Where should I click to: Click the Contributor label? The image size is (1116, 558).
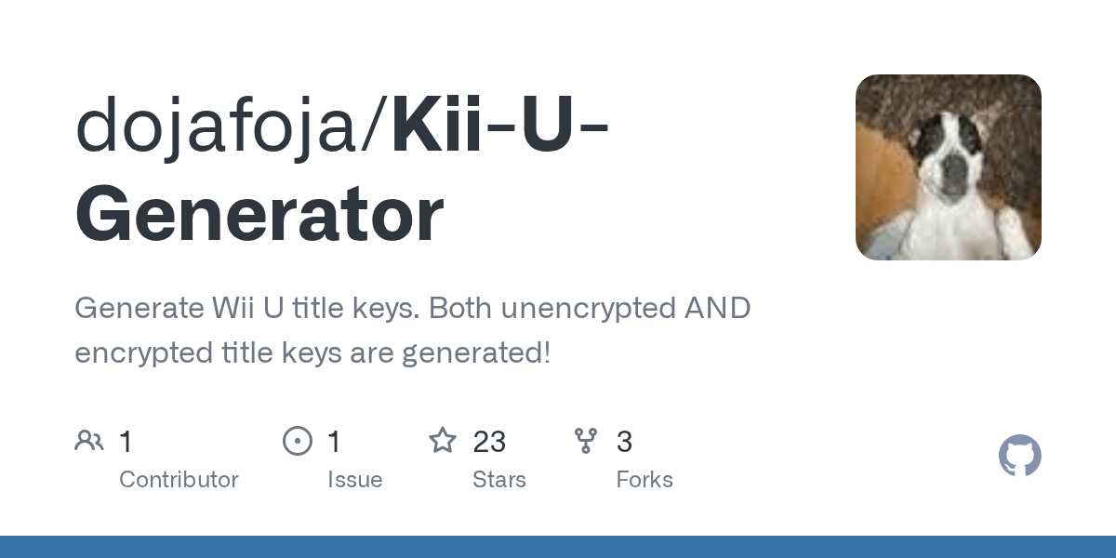179,480
